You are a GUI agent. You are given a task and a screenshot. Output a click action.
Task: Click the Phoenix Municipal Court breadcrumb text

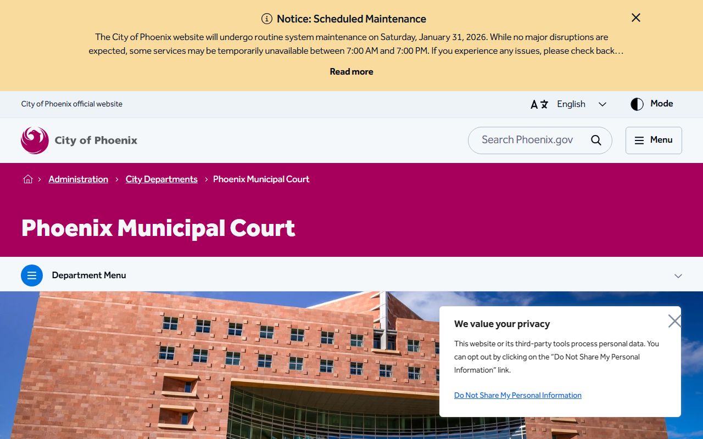pos(261,179)
